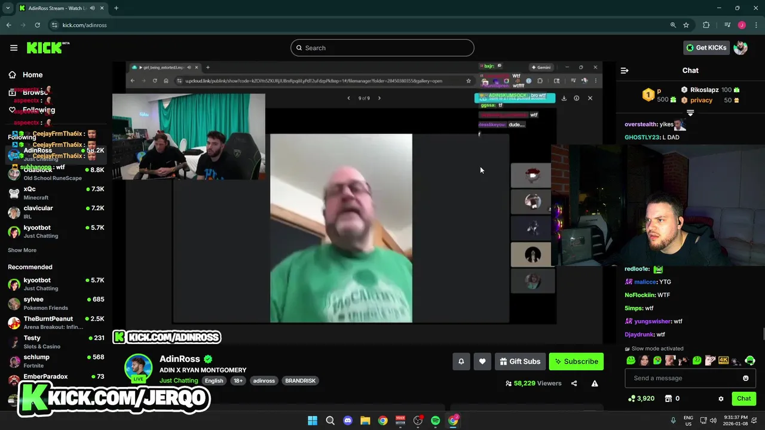
Task: Click username overstealth in chat
Action: point(641,124)
